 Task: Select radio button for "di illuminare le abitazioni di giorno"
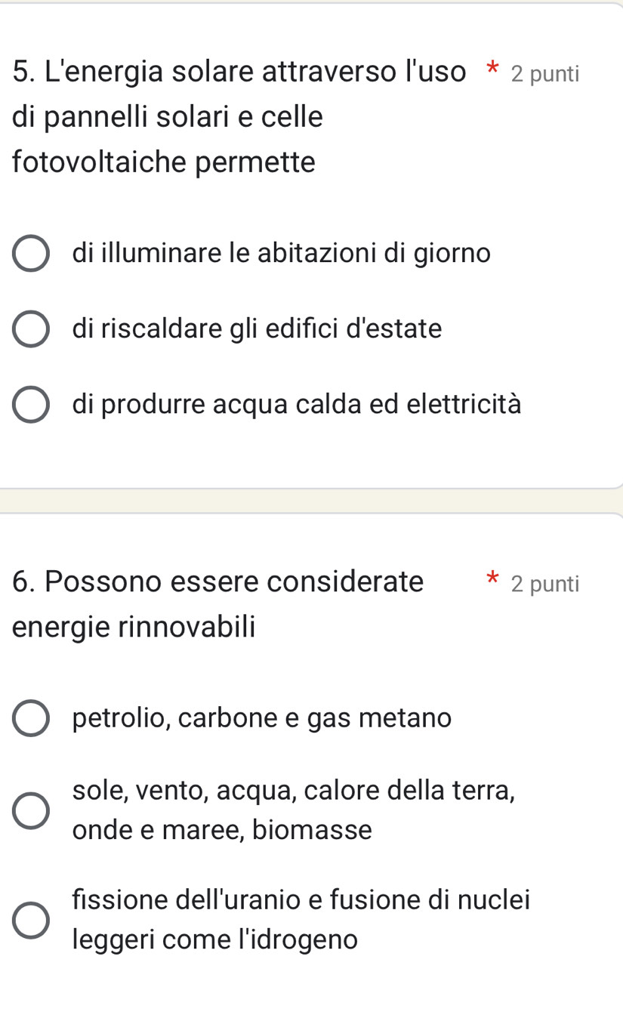point(31,254)
